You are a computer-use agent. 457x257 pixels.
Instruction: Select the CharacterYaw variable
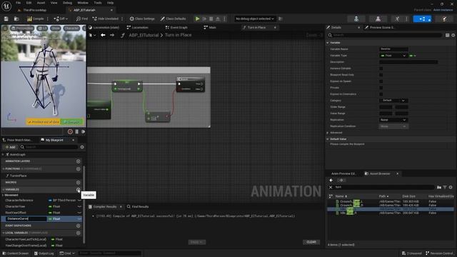[x=15, y=206]
